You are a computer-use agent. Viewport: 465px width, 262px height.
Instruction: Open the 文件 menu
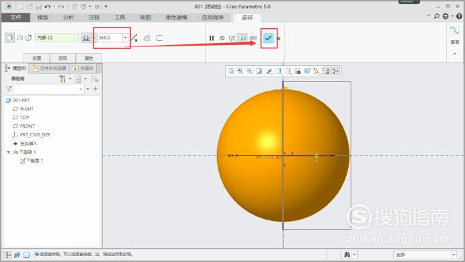[15, 17]
